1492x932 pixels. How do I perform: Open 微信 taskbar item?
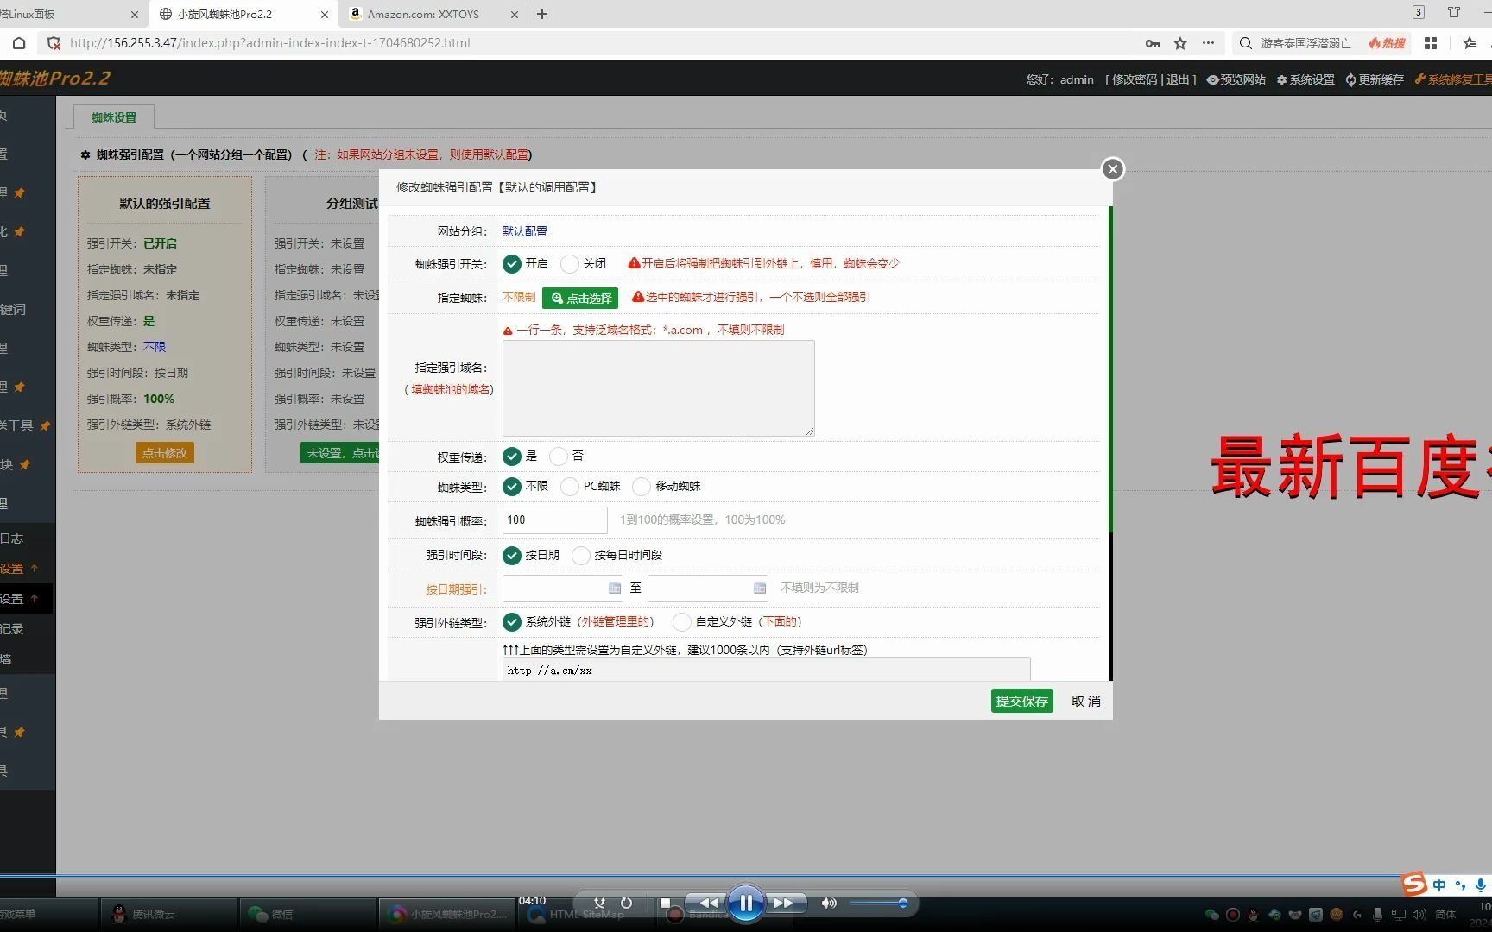307,914
